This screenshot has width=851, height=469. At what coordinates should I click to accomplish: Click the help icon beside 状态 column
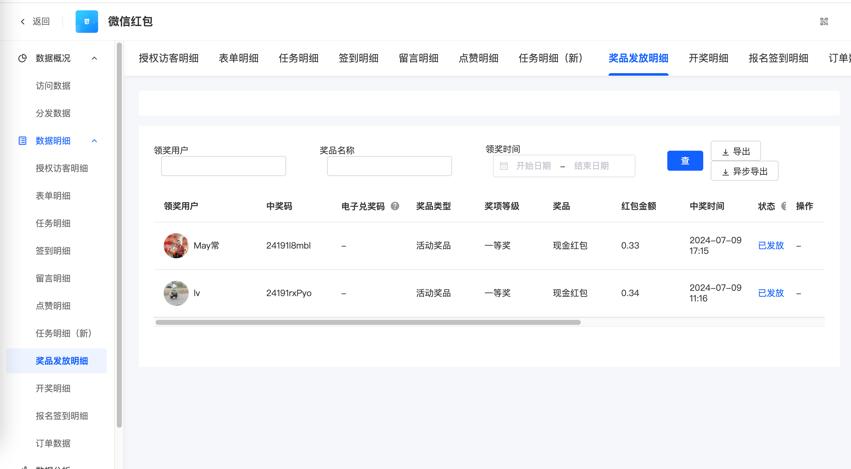[784, 206]
